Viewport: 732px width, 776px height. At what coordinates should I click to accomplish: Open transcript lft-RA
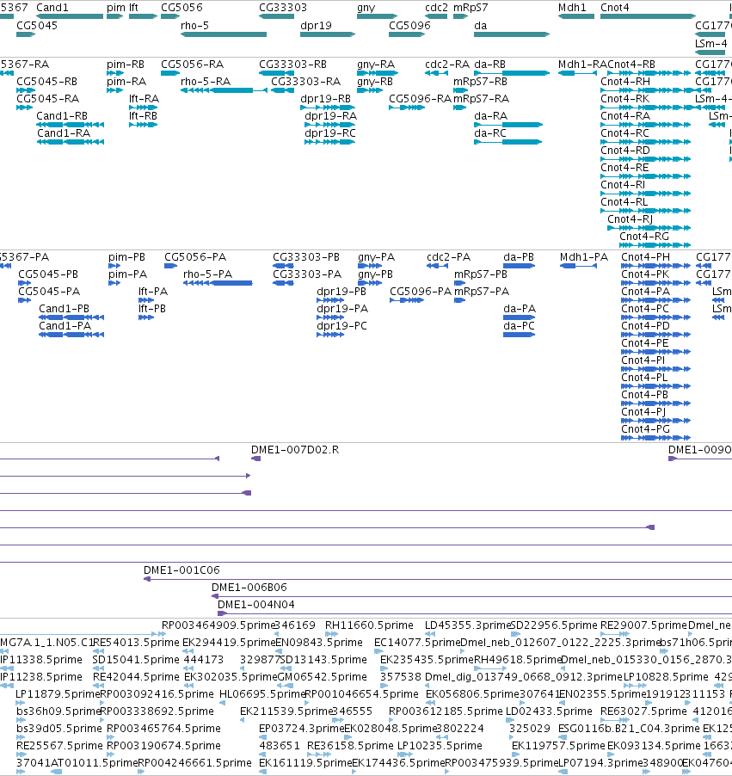144,98
